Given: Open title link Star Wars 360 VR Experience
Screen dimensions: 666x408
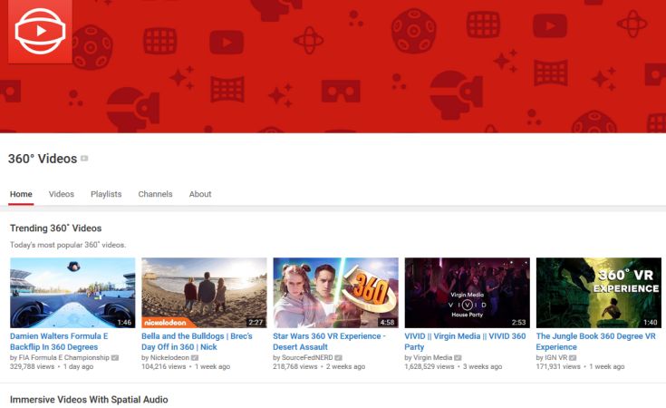Looking at the screenshot, I should pos(329,341).
